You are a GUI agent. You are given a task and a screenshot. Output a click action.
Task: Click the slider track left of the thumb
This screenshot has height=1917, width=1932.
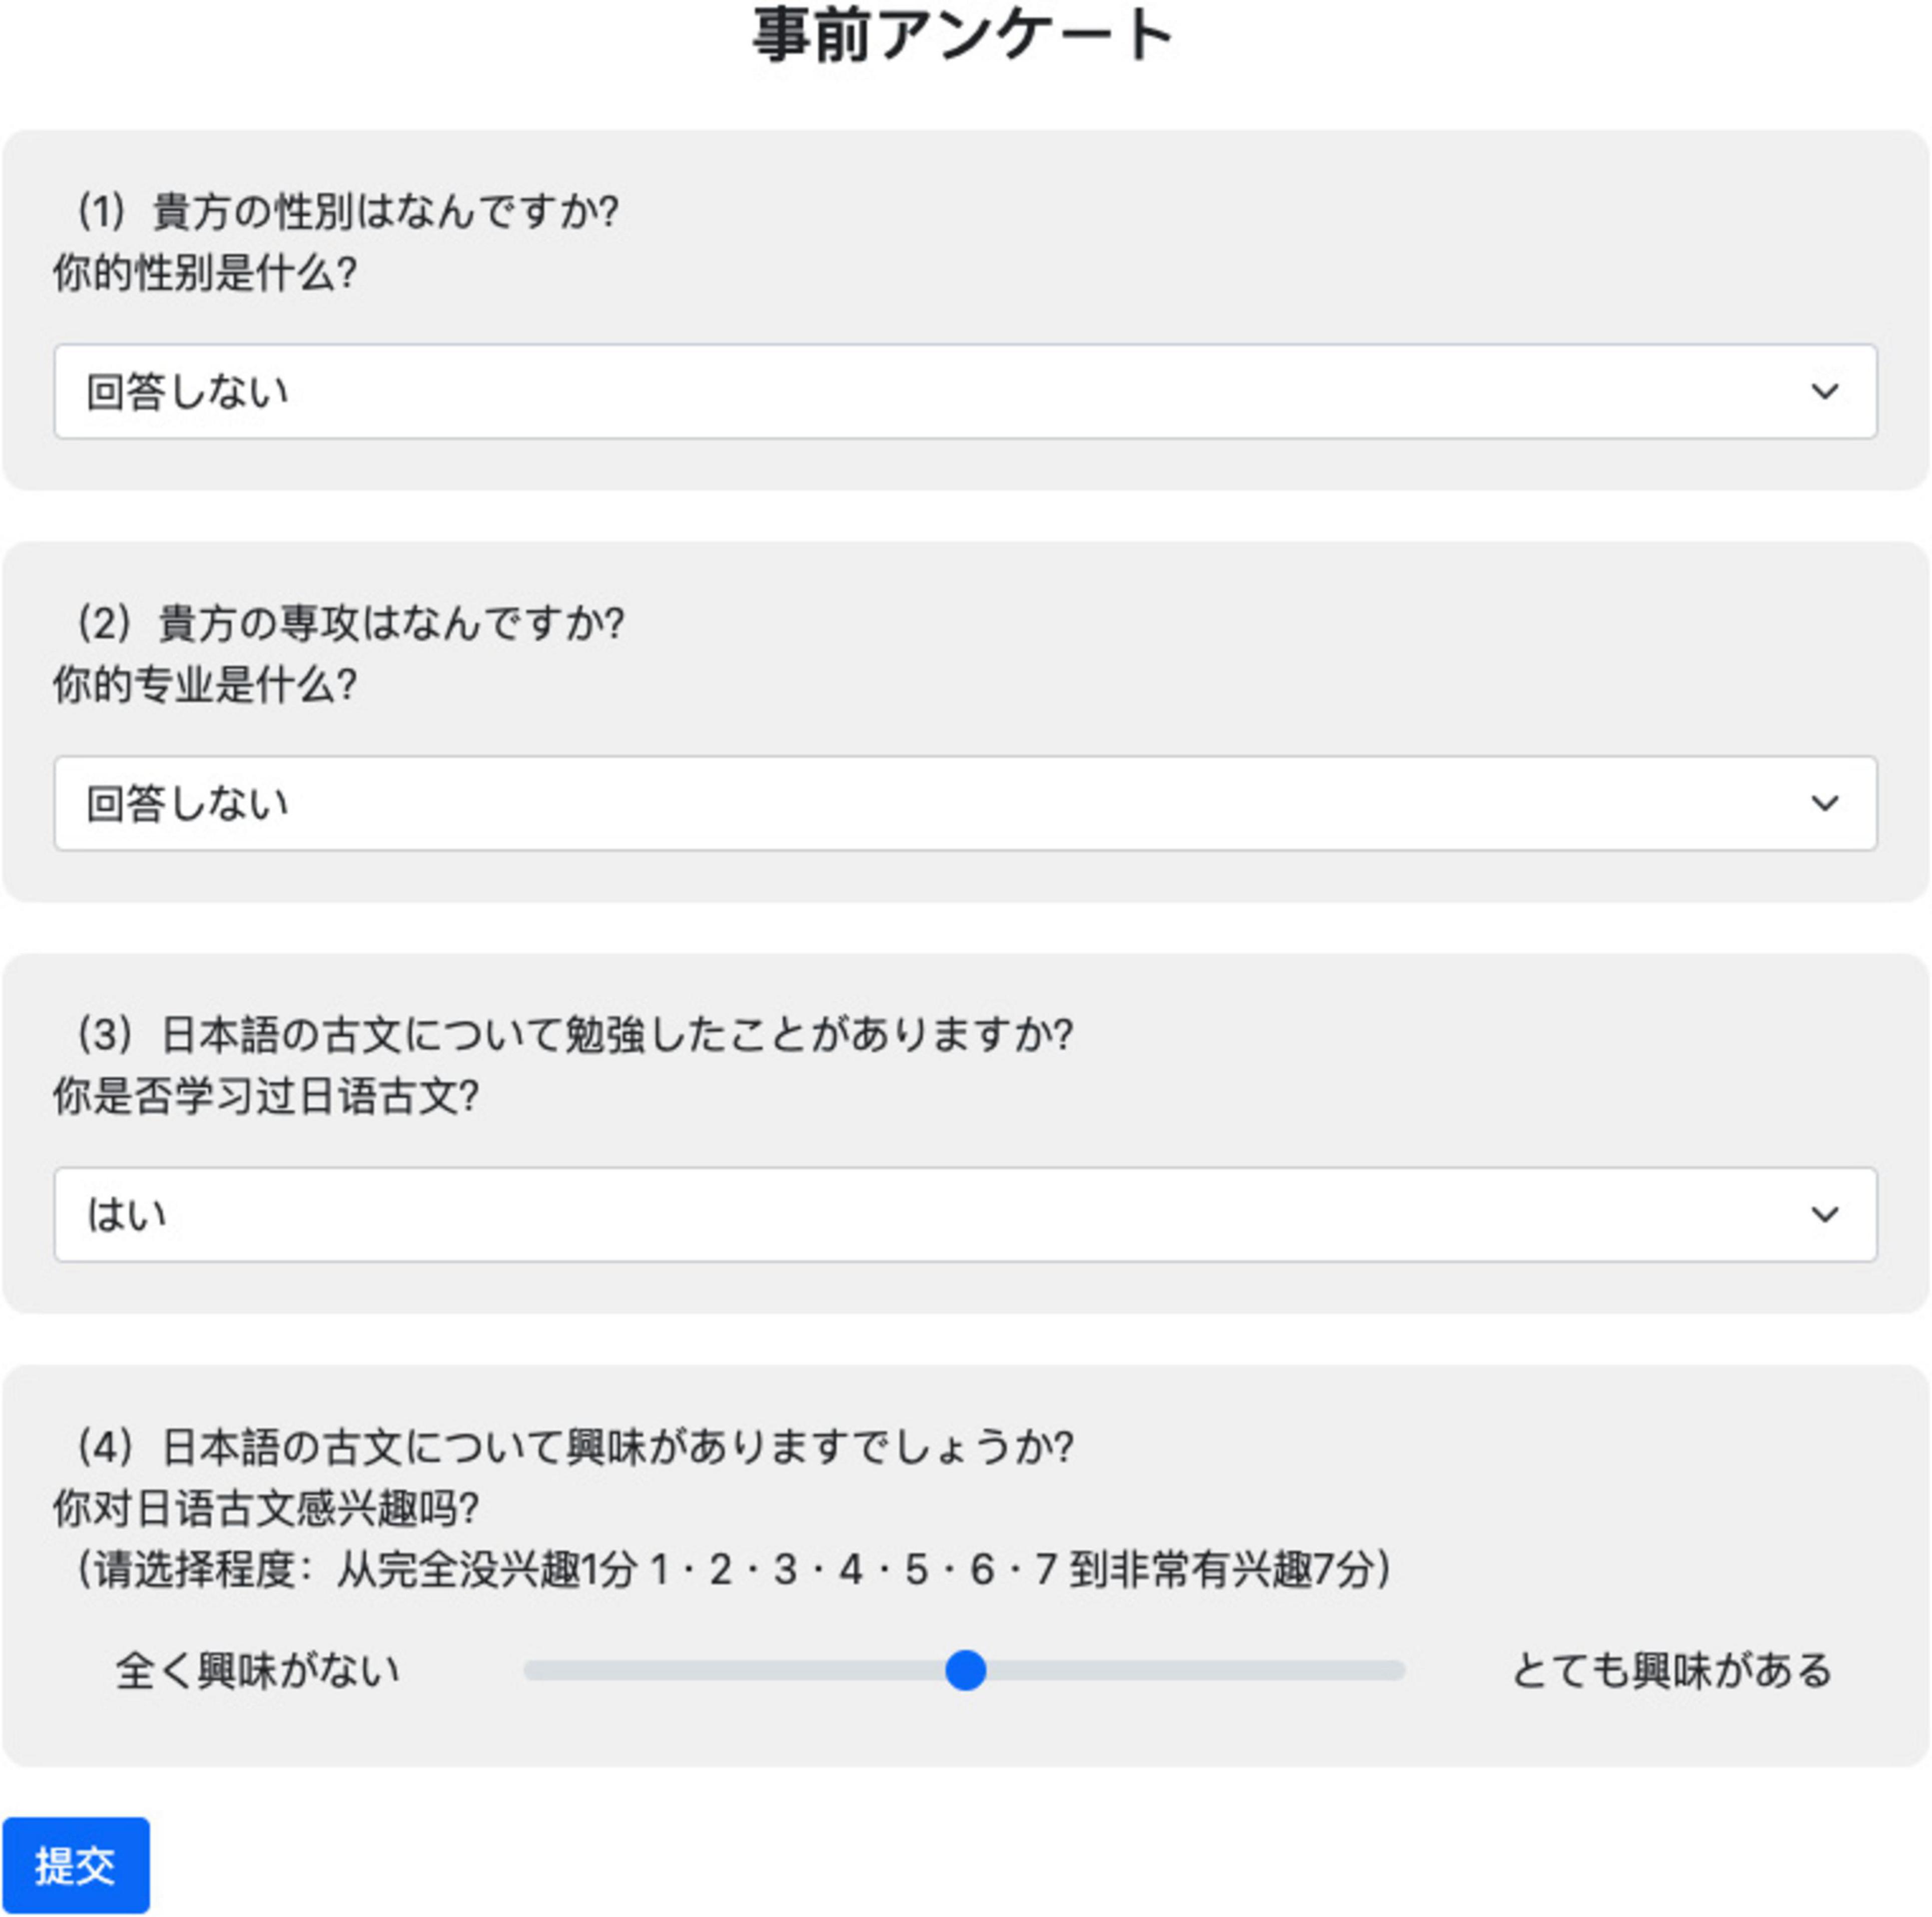(x=734, y=1670)
